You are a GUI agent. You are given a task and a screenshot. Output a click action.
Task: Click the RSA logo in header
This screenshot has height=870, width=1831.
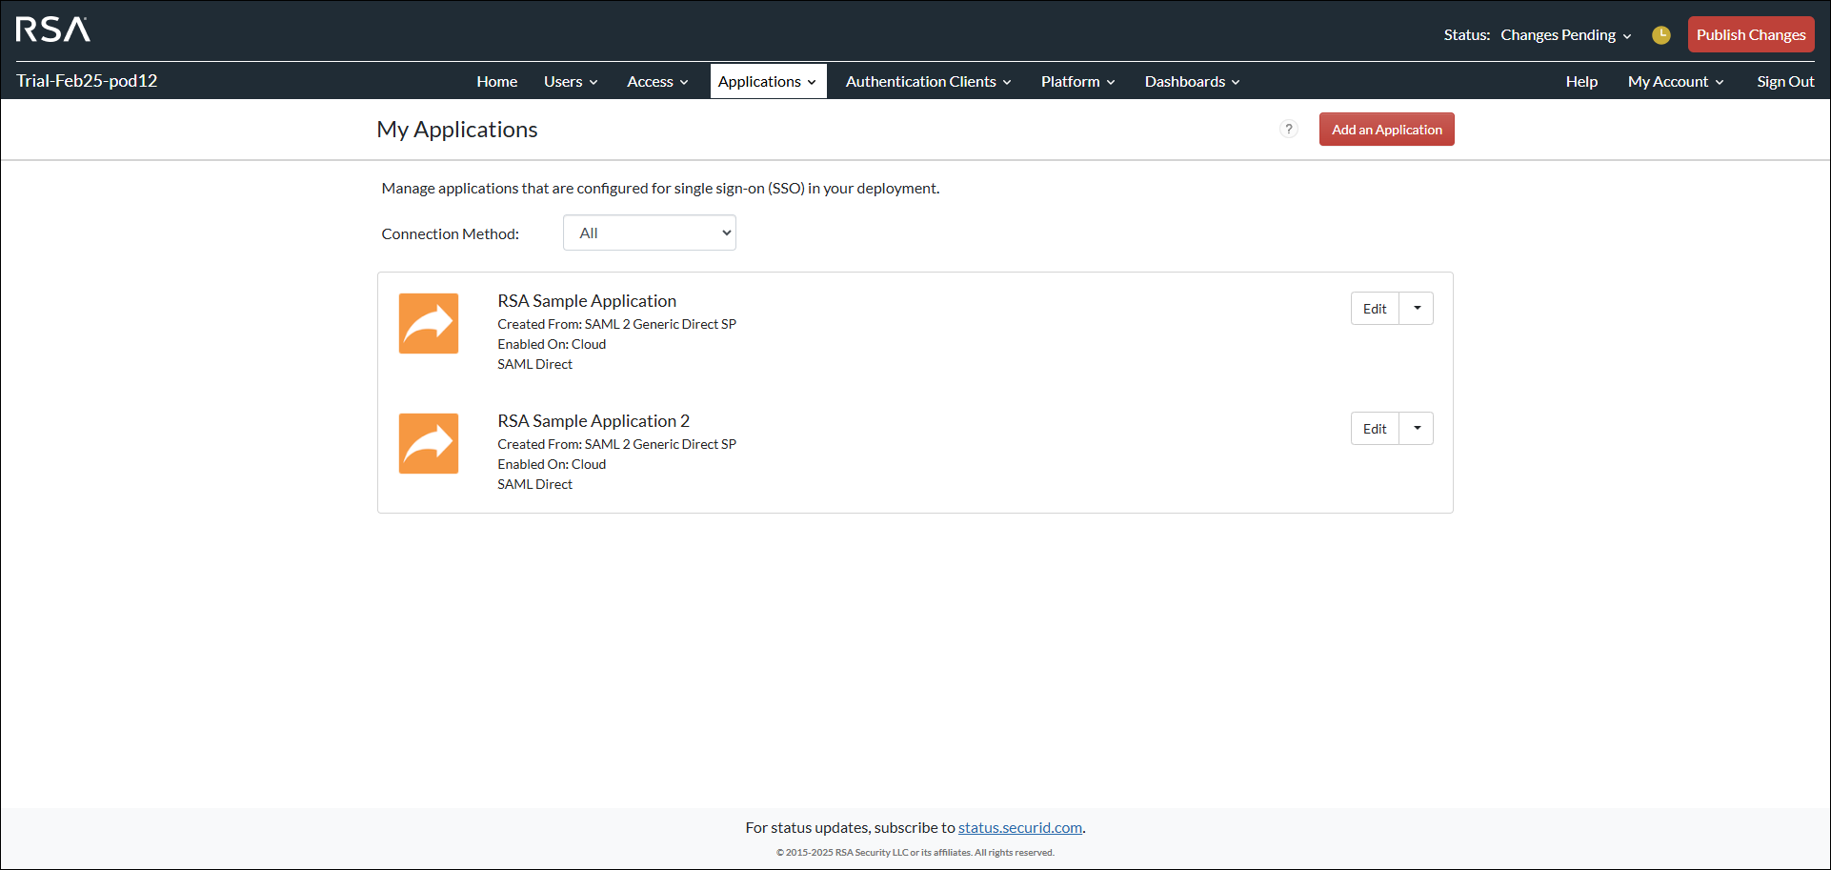click(53, 30)
